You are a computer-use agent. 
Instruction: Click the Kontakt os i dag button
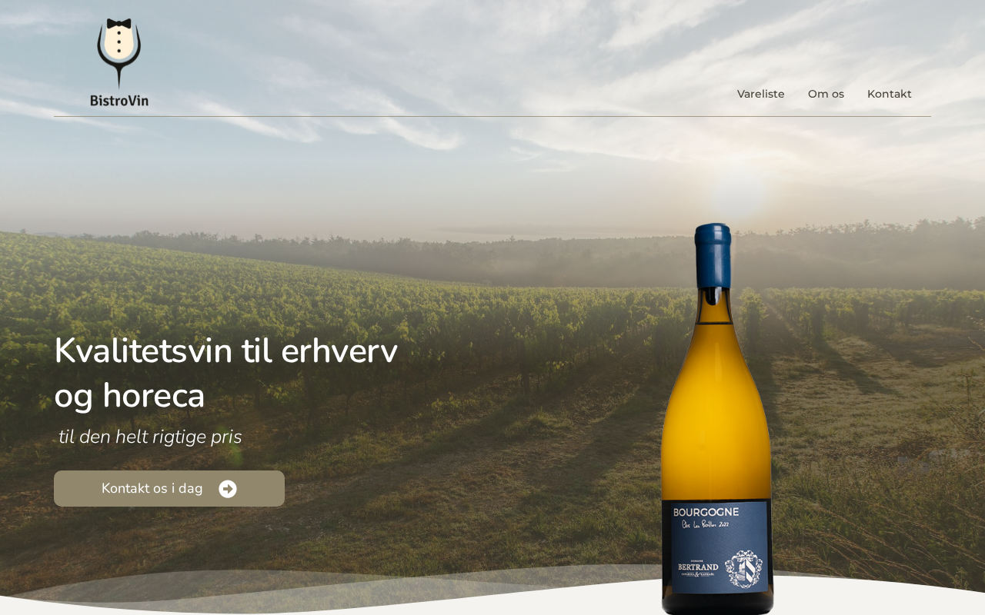(169, 489)
